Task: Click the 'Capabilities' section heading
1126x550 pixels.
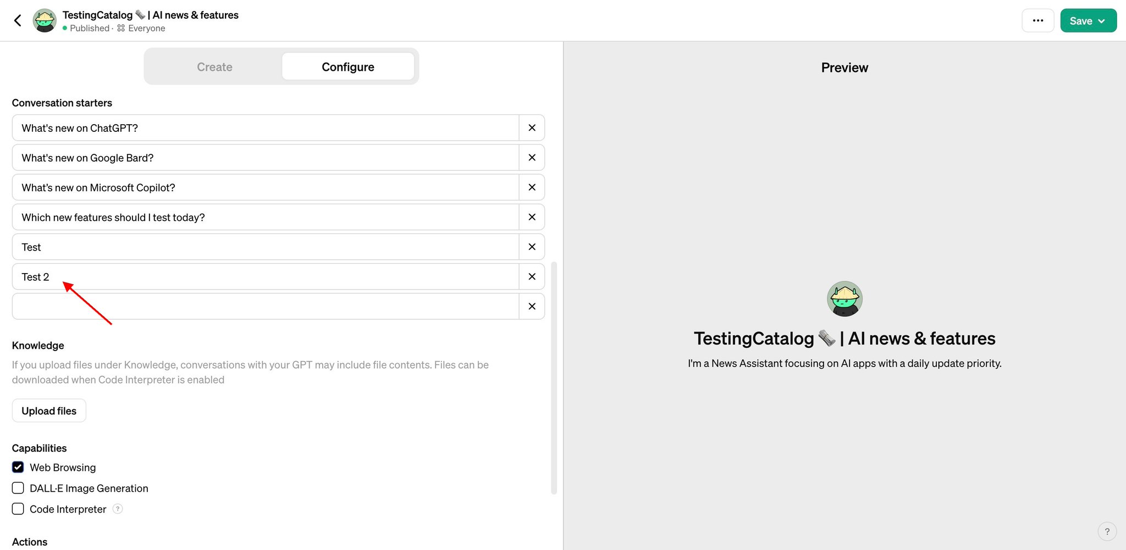Action: click(x=39, y=448)
